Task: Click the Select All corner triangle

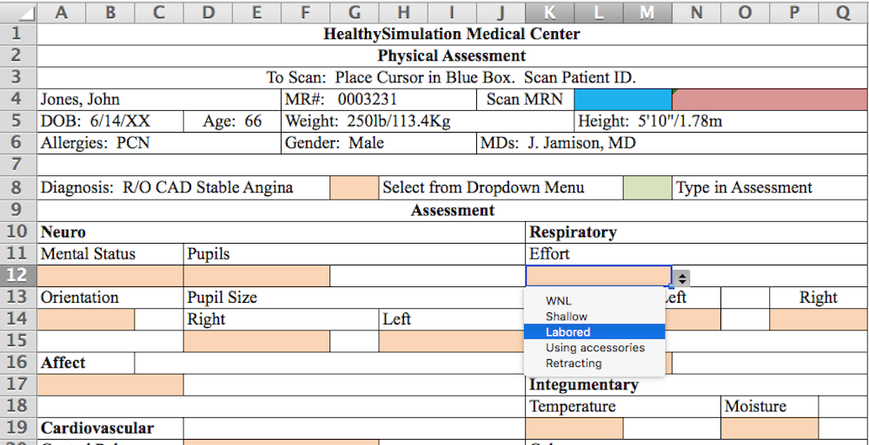Action: click(x=18, y=13)
